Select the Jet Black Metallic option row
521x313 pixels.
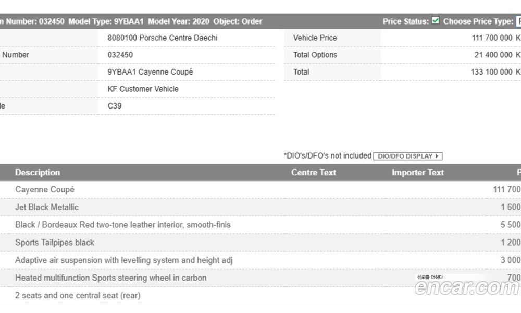[x=47, y=207]
